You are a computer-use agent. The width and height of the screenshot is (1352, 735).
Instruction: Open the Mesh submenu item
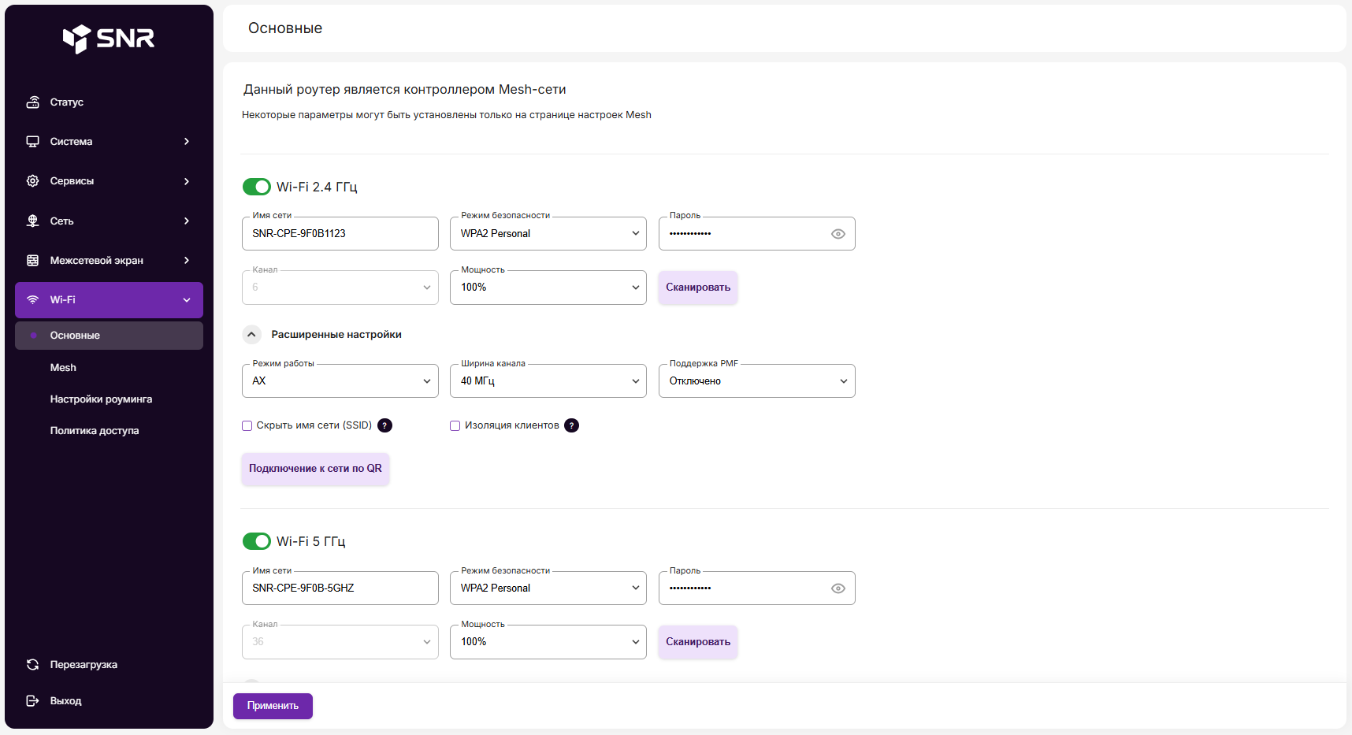63,368
